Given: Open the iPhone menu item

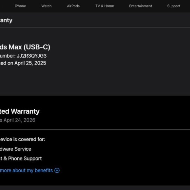Looking at the screenshot, I should (20, 6).
